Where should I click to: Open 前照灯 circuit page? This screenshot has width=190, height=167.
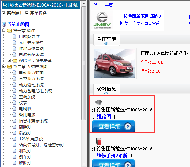(x=25, y=127)
